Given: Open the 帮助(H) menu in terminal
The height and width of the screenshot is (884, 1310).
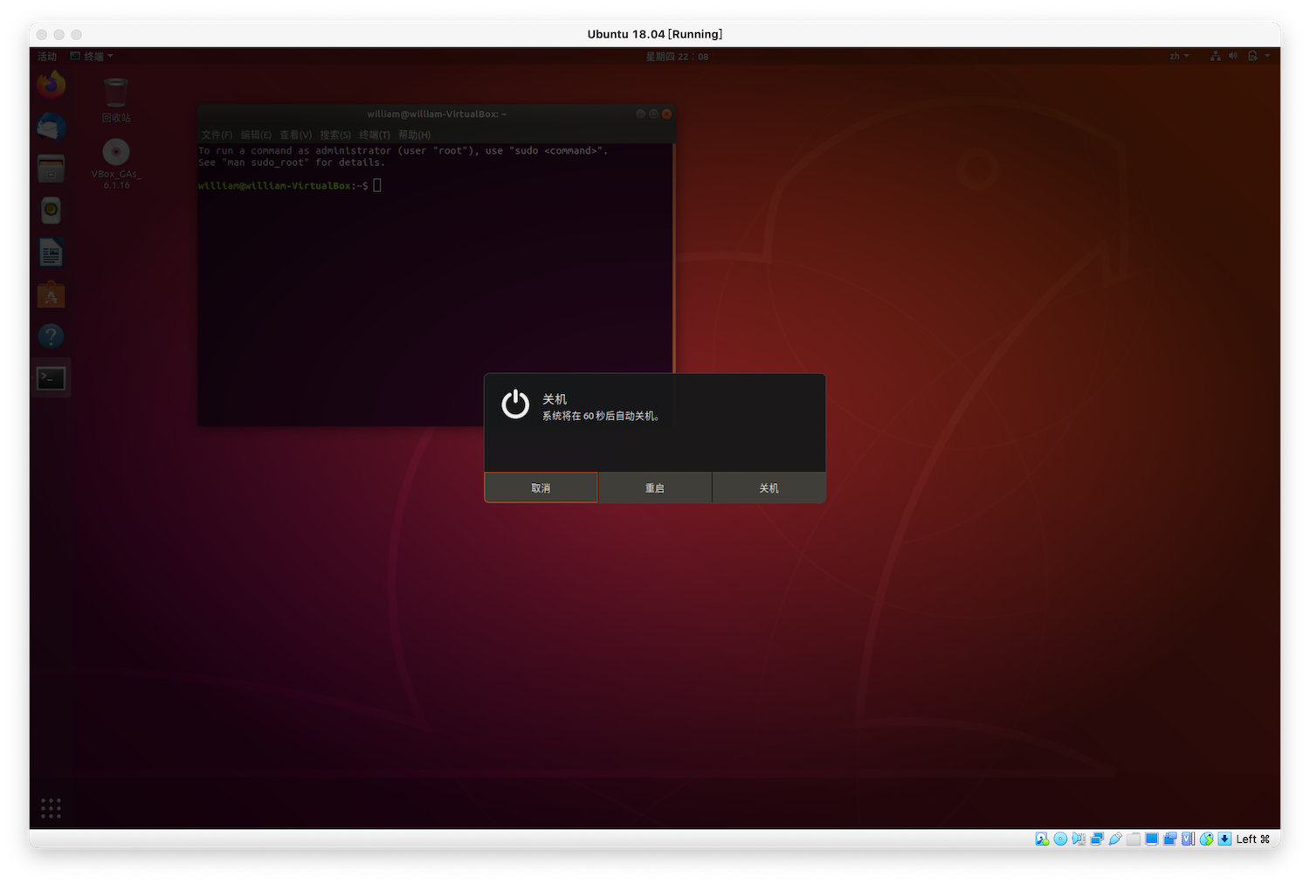Looking at the screenshot, I should pyautogui.click(x=414, y=135).
